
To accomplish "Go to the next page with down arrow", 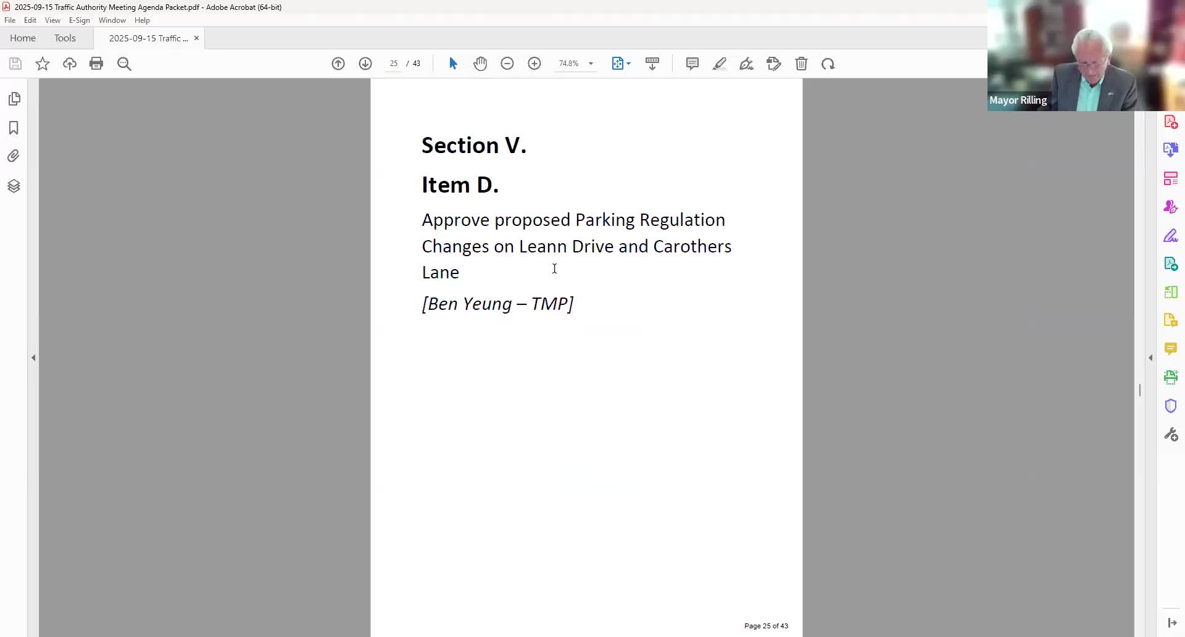I will [x=365, y=64].
